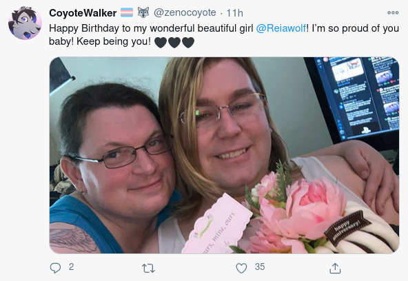408x281 pixels.
Task: Click the trans flag emoji beside the name
Action: (x=127, y=12)
